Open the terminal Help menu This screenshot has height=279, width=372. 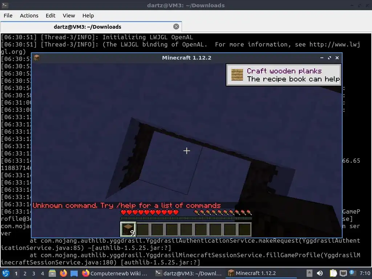coord(88,16)
